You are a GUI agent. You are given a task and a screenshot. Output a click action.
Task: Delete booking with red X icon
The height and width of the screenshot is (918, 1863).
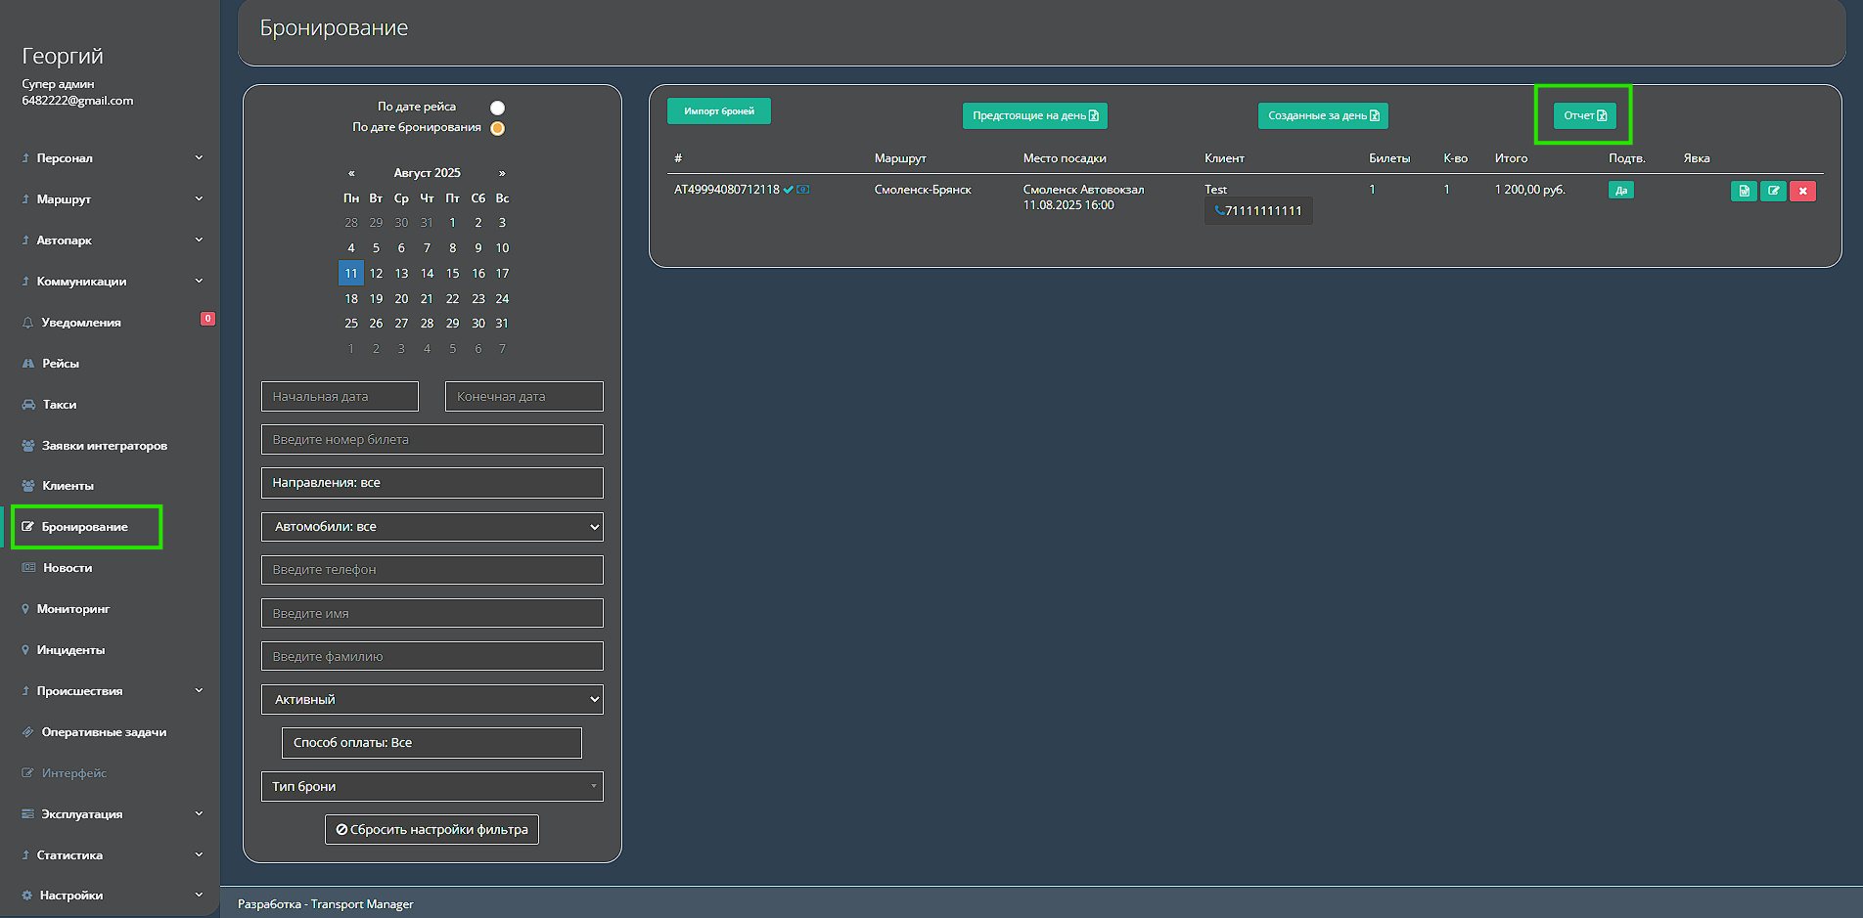click(x=1802, y=192)
